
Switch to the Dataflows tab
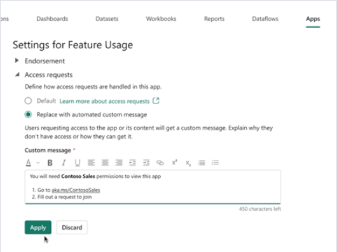point(265,19)
